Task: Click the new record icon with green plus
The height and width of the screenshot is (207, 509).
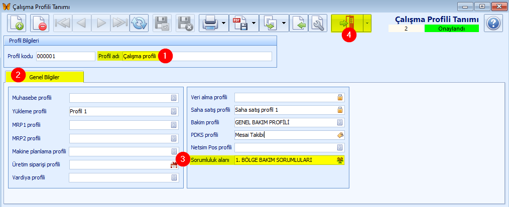Action: click(x=17, y=23)
